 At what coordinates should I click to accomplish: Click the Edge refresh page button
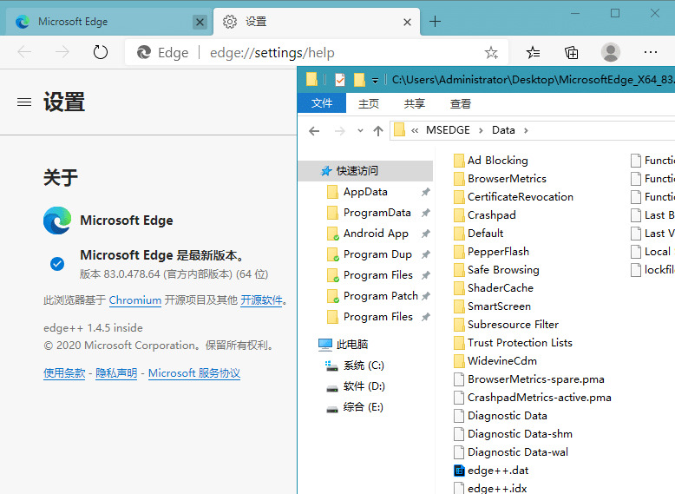[101, 52]
